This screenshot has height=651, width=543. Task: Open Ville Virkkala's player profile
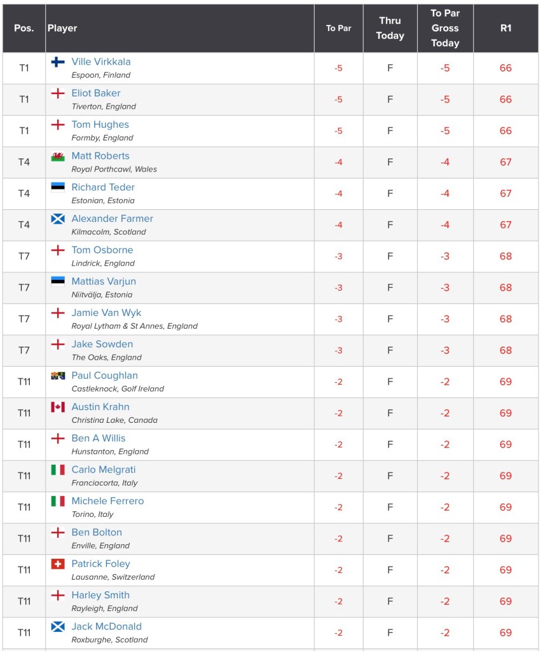click(x=101, y=62)
